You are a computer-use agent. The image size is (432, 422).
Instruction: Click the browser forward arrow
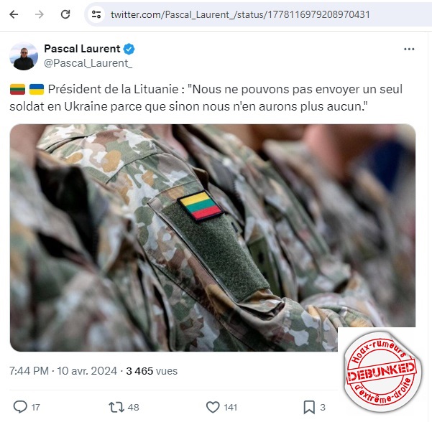point(40,14)
